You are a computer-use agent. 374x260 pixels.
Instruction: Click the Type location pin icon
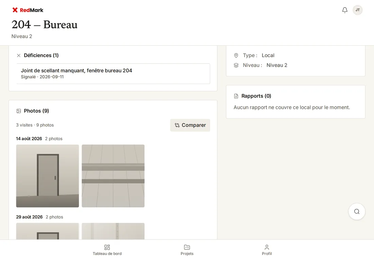coord(236,55)
